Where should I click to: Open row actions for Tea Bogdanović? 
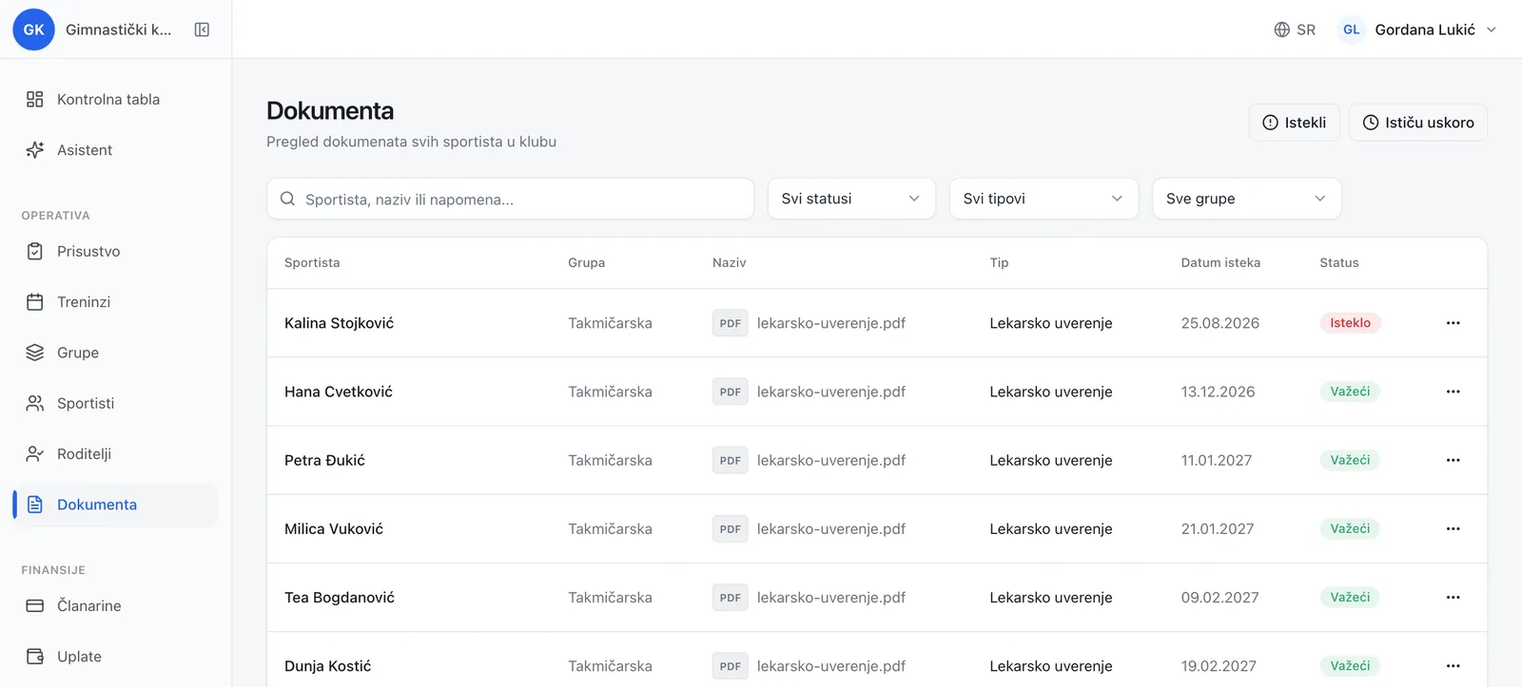pyautogui.click(x=1453, y=598)
